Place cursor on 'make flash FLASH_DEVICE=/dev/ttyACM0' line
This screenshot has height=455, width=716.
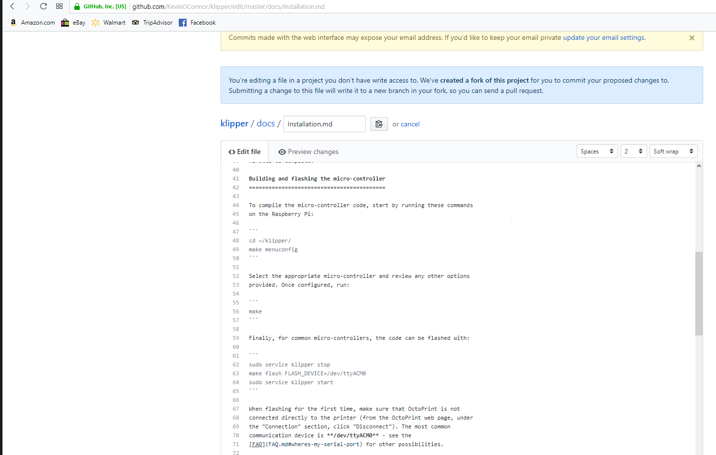click(x=307, y=373)
